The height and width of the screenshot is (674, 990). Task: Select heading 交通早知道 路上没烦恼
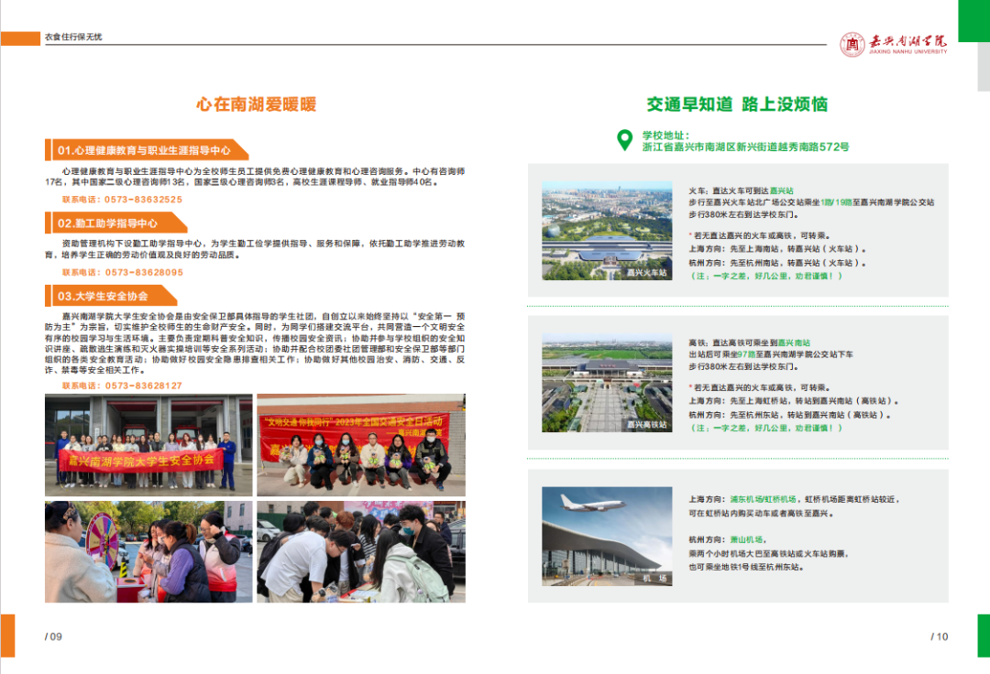[737, 104]
